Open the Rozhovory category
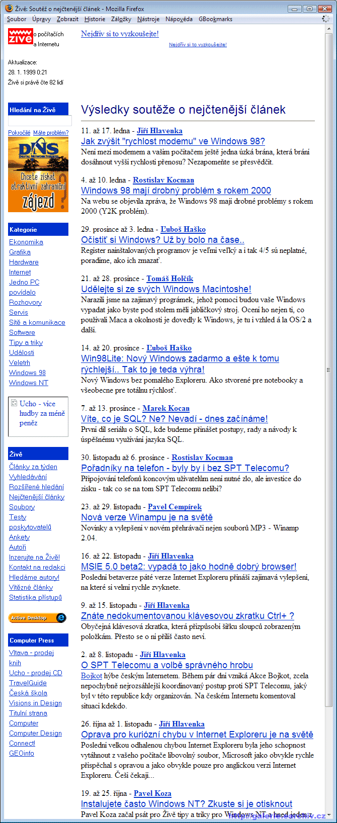The height and width of the screenshot is (823, 337). tap(25, 302)
